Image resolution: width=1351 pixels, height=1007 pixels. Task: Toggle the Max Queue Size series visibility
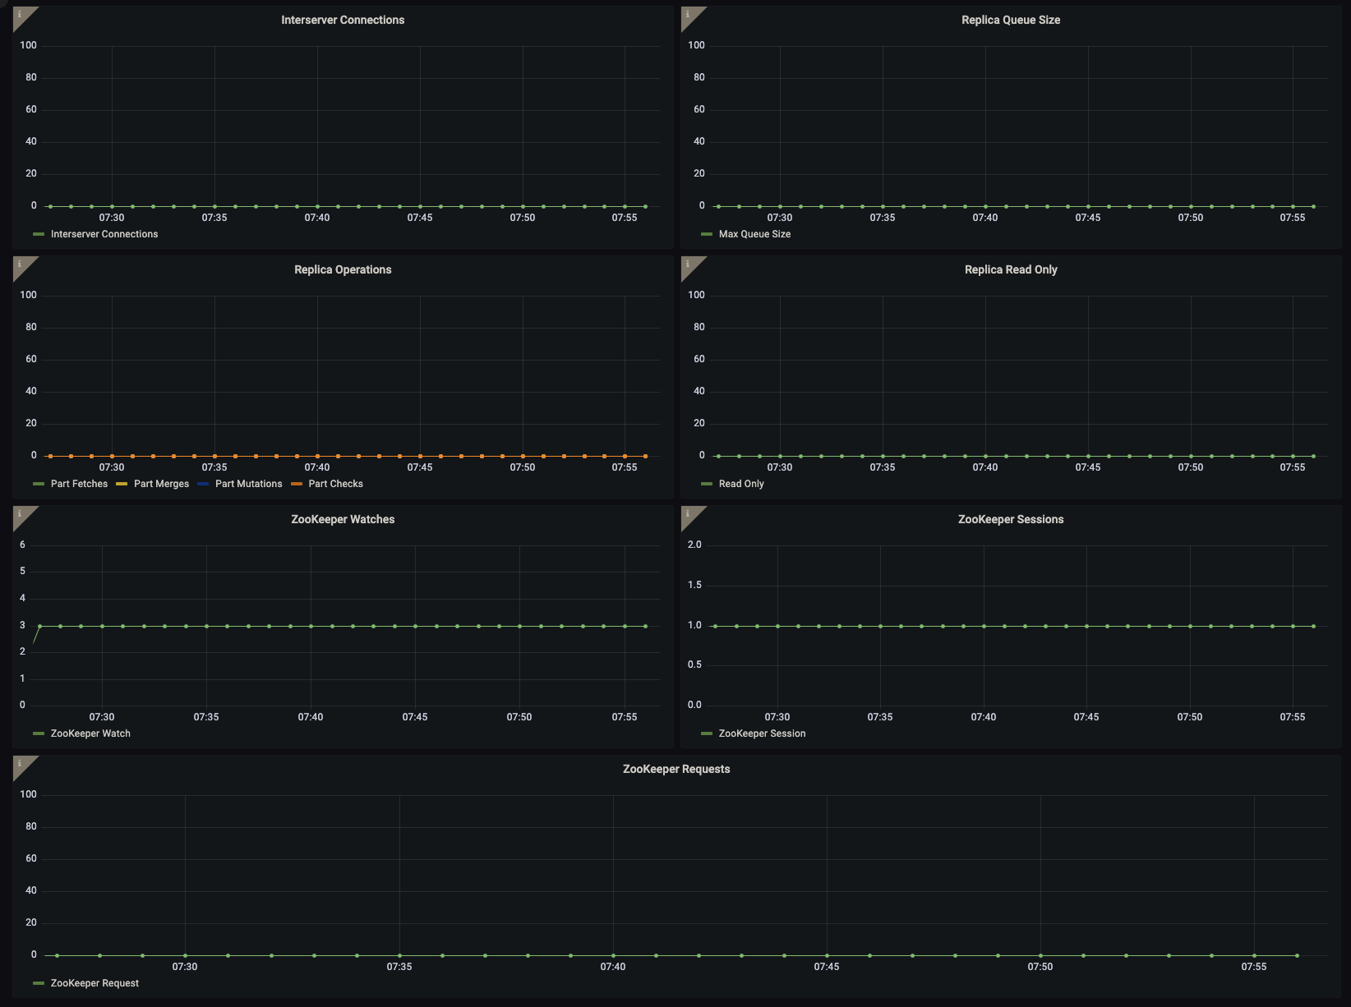tap(755, 234)
